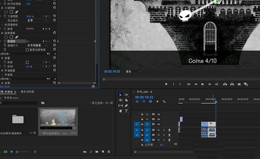Select the Ripple Edit tool

pos(121,100)
